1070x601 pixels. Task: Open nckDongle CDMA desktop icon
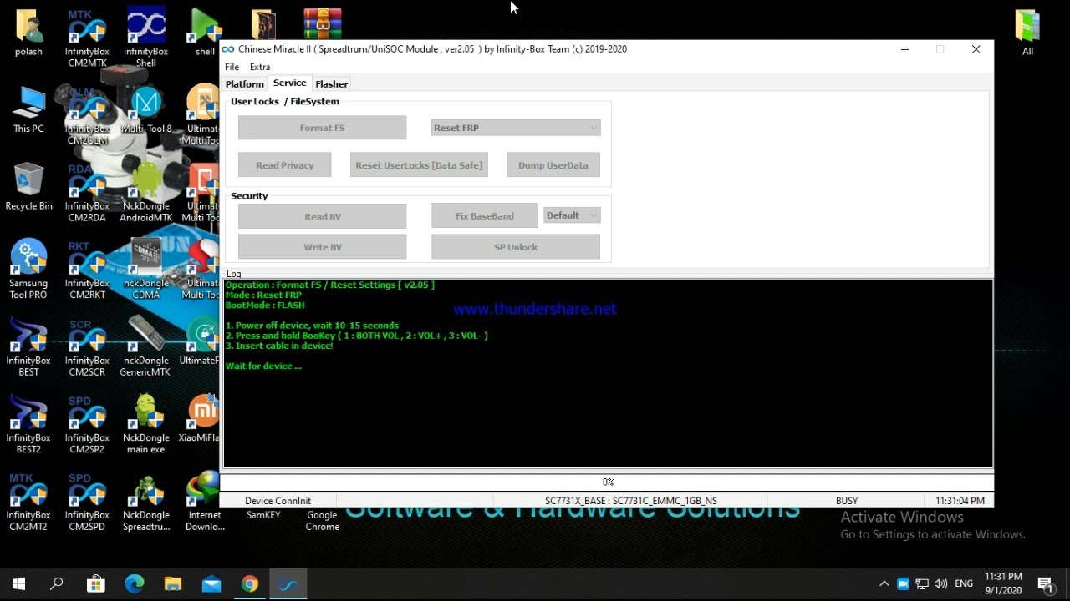[x=145, y=270]
